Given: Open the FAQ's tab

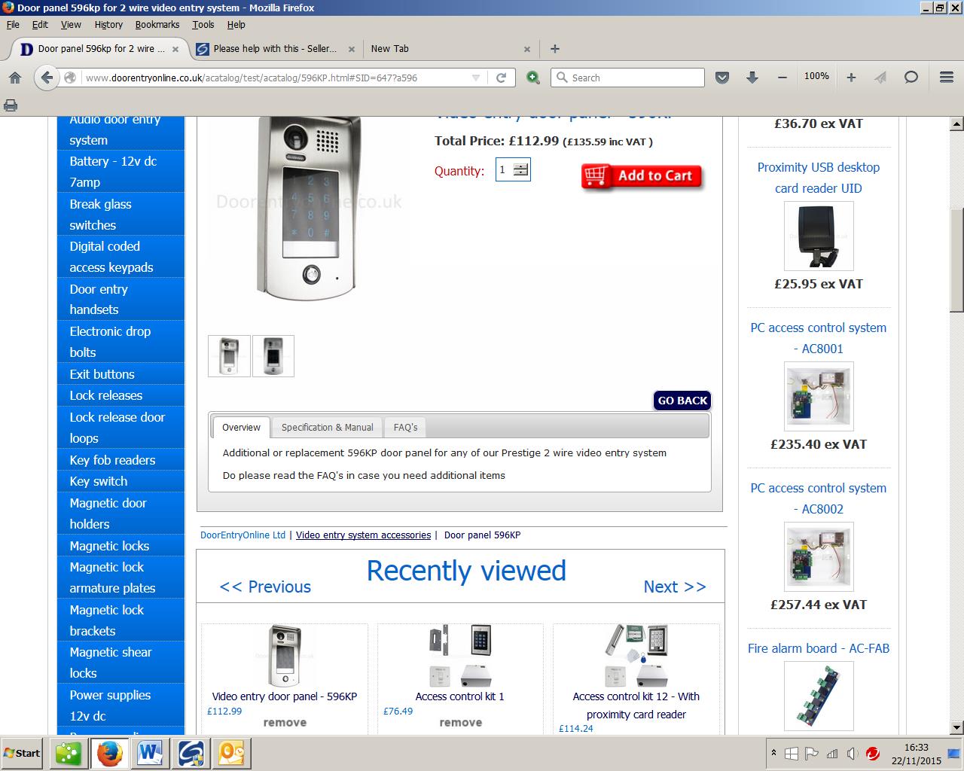Looking at the screenshot, I should point(405,427).
